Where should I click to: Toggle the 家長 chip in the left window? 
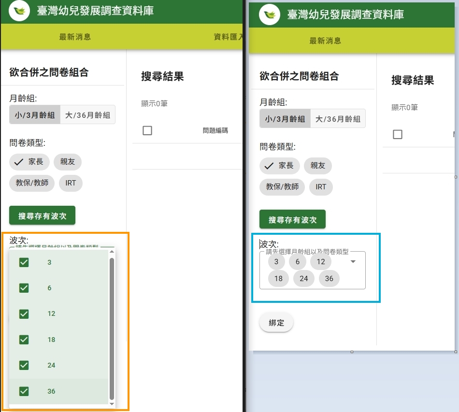click(x=29, y=162)
